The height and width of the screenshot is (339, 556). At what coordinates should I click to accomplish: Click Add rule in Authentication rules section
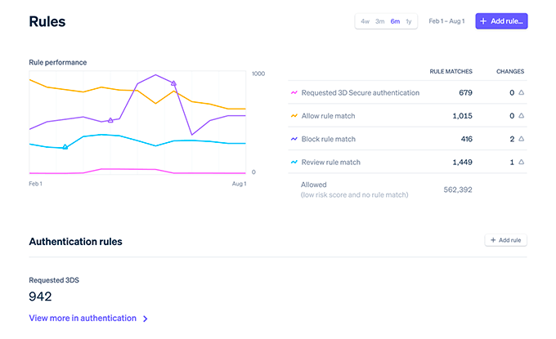click(505, 240)
